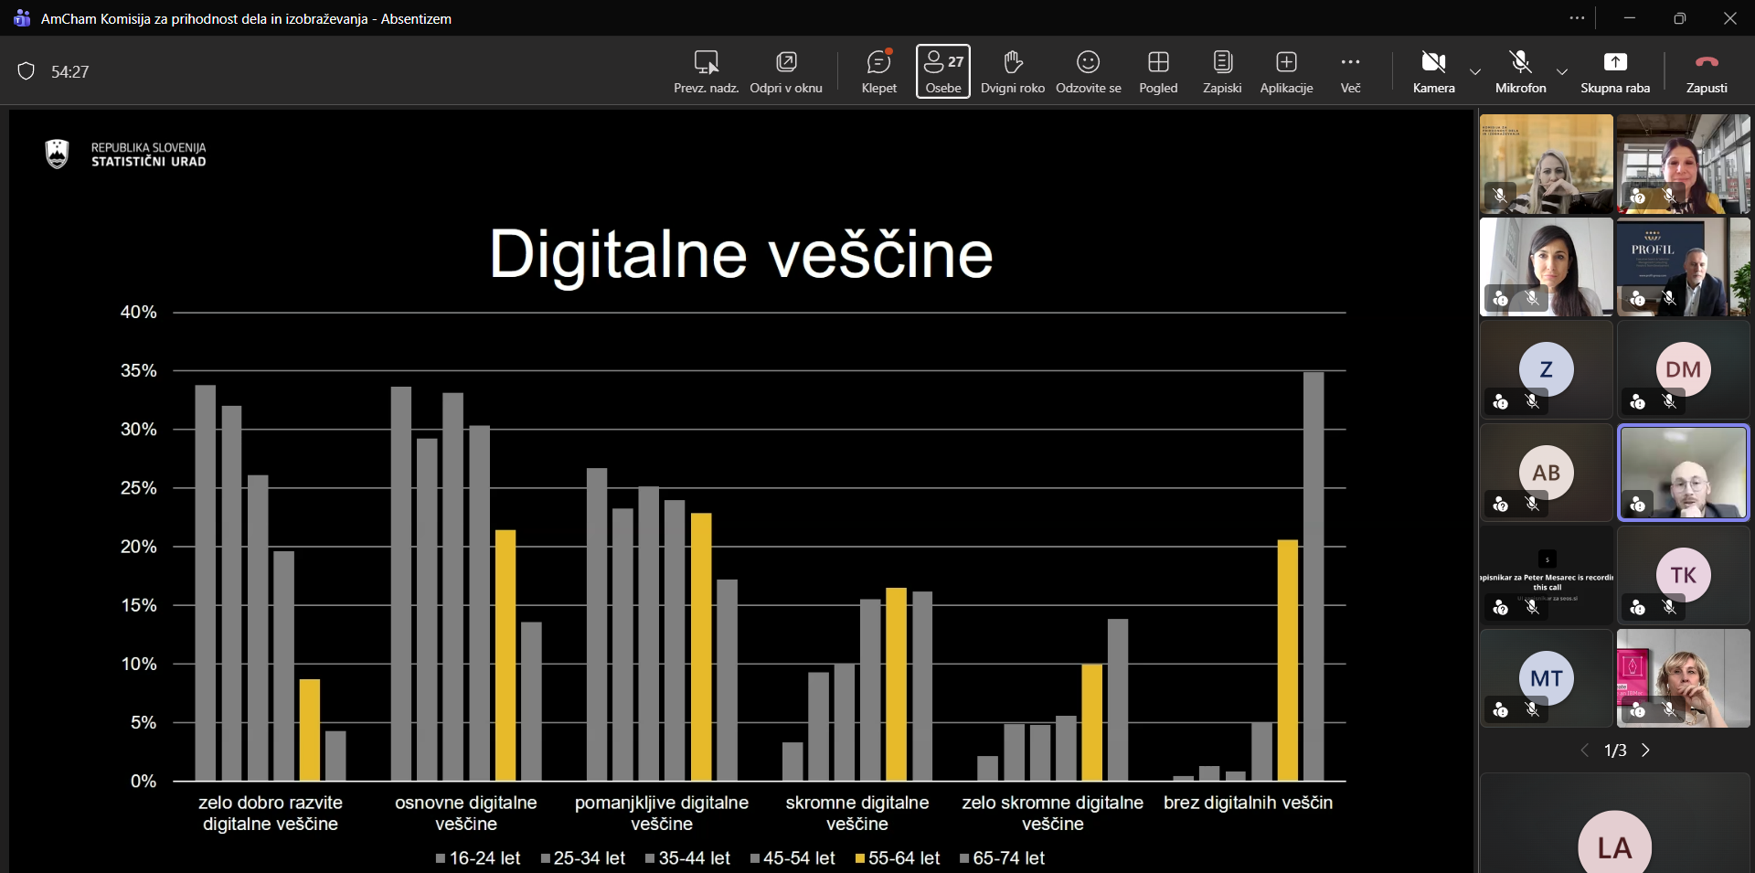Toggle the Kamera on
Screen dimensions: 1755x873
click(x=1433, y=71)
